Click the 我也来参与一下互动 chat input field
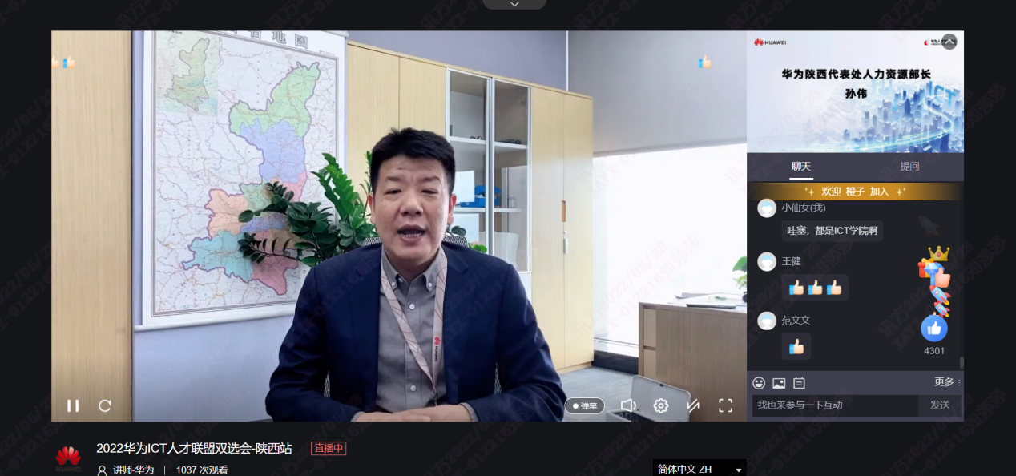Screen dimensions: 1016x476 coord(835,405)
